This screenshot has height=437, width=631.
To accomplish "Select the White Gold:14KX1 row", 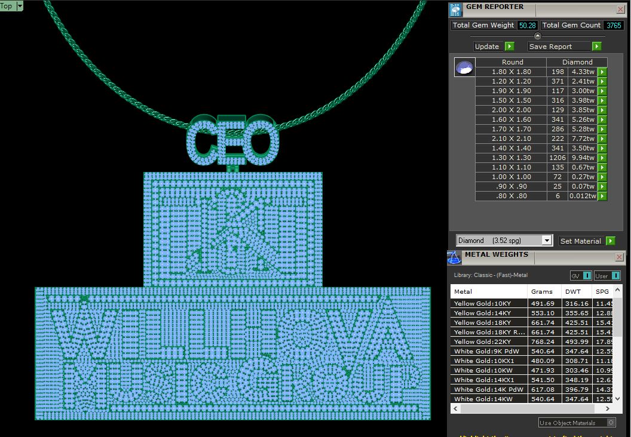I will pos(532,380).
